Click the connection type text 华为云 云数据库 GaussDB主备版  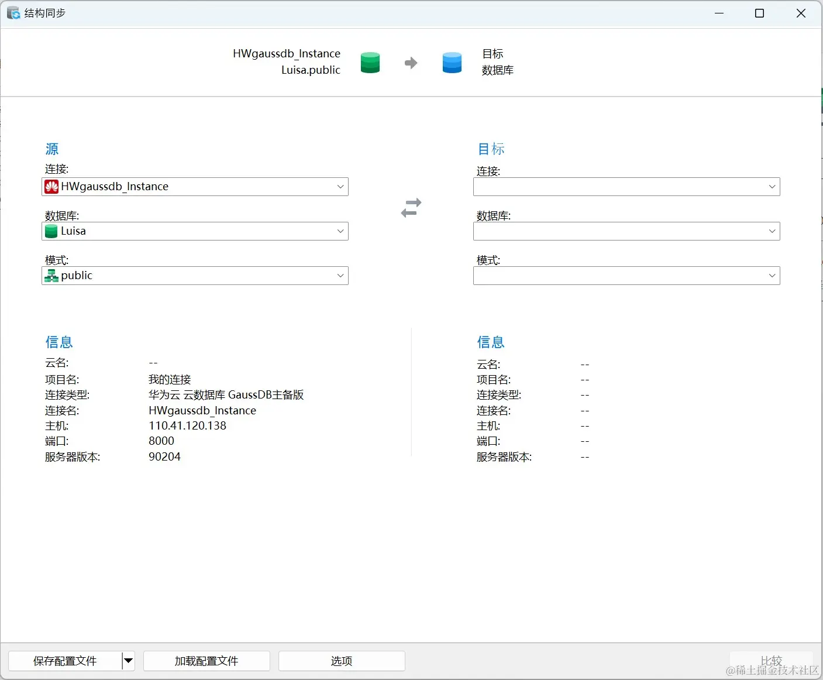click(x=226, y=395)
